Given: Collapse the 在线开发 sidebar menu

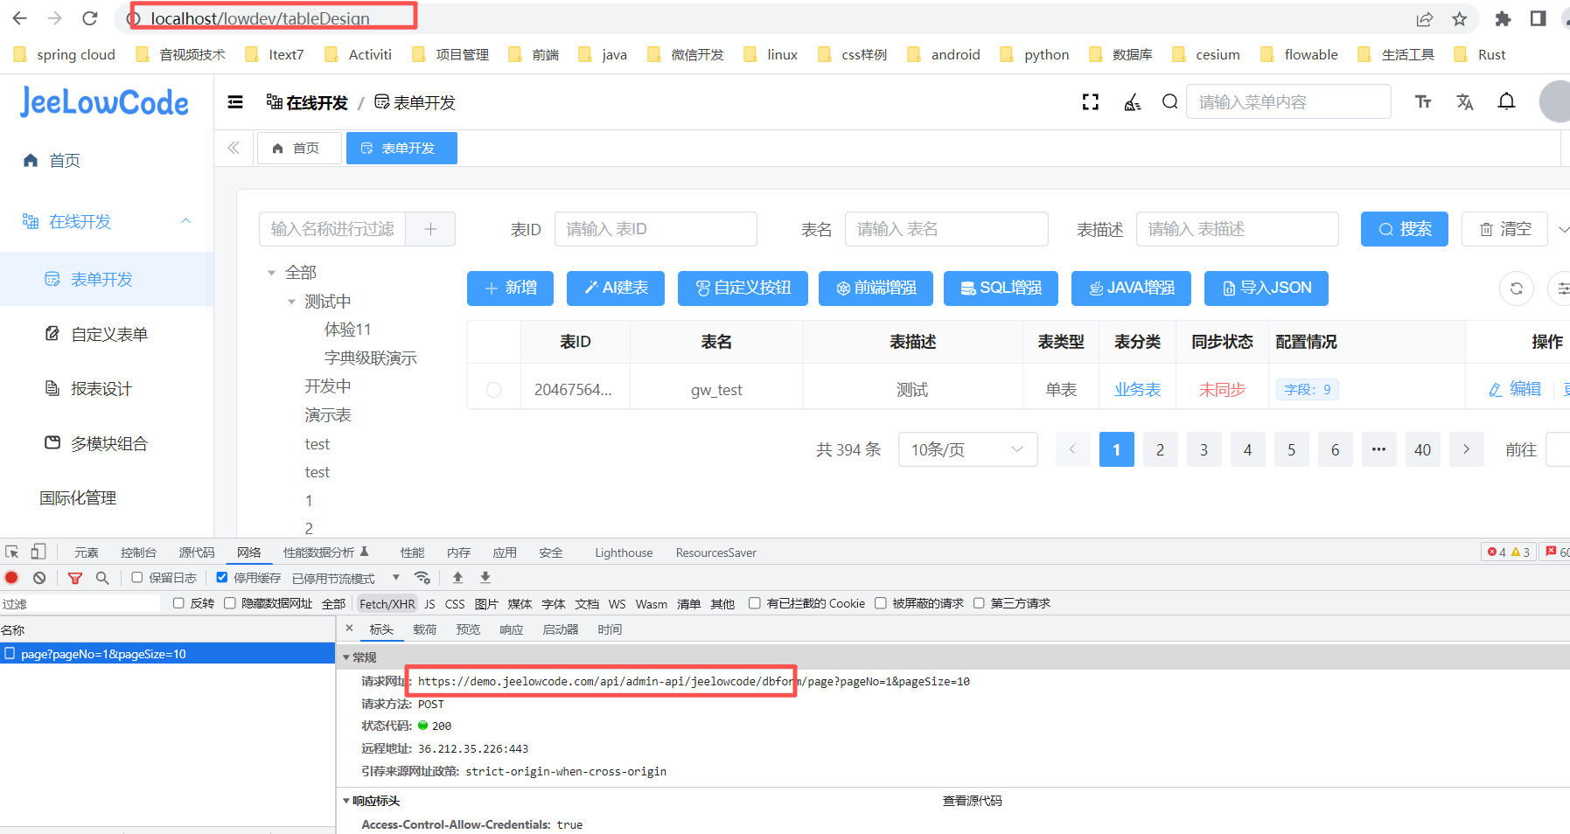Looking at the screenshot, I should click(185, 221).
